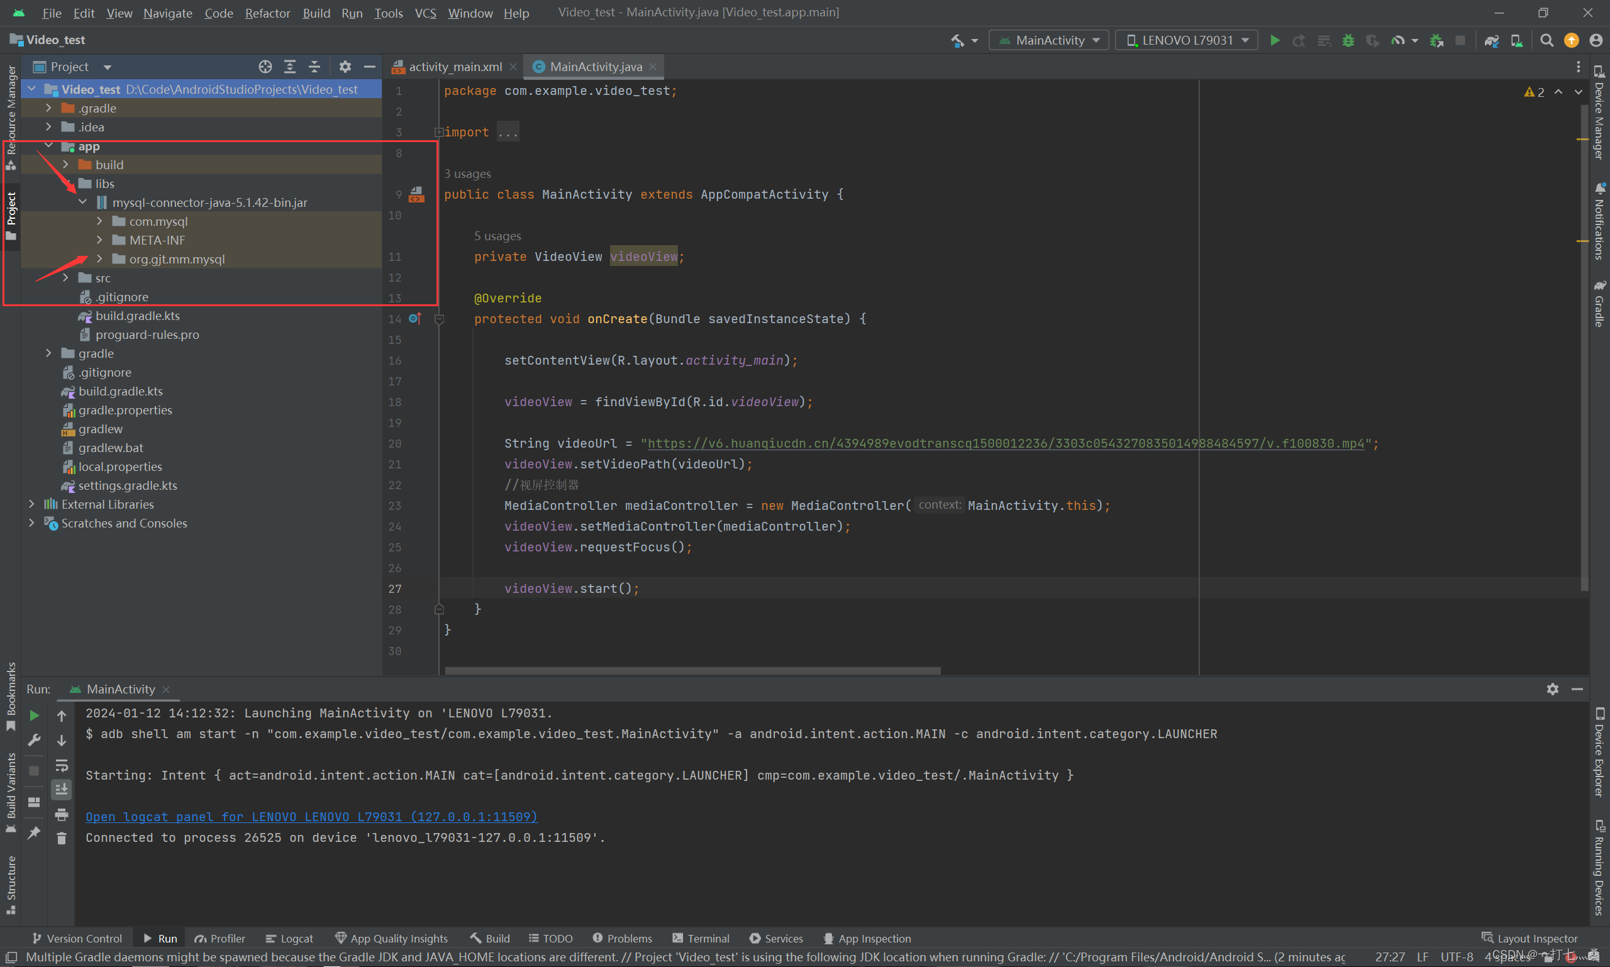
Task: Open the File menu
Action: pyautogui.click(x=52, y=13)
